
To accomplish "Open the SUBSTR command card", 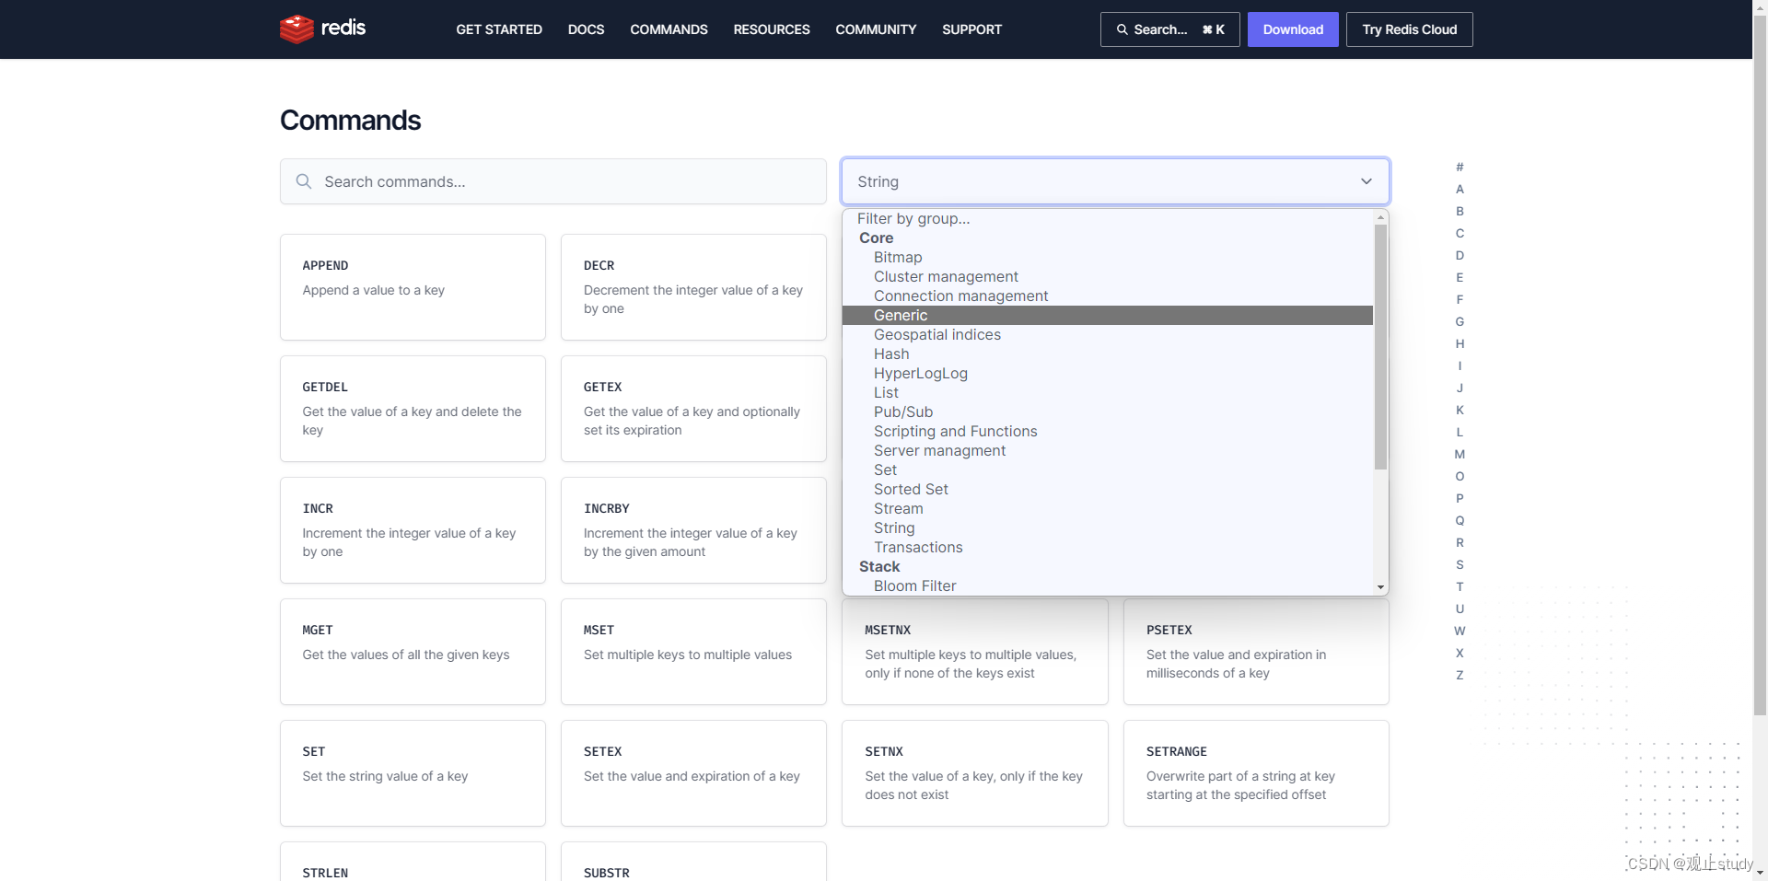I will coord(693,862).
